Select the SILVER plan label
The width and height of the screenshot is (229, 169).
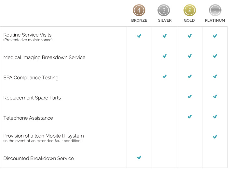[x=165, y=20]
